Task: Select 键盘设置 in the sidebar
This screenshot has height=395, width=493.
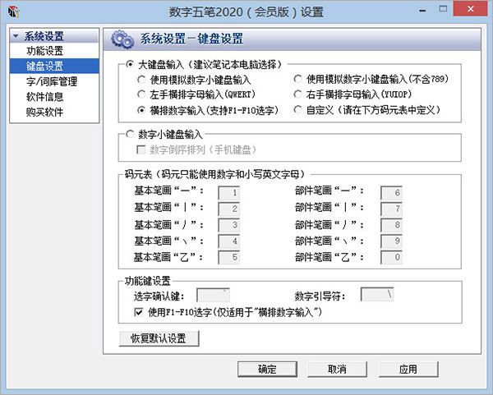Action: tap(54, 66)
